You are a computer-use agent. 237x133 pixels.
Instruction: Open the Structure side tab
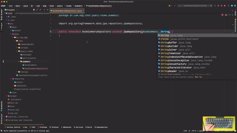click(1, 119)
